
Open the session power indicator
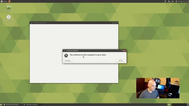point(176,1)
